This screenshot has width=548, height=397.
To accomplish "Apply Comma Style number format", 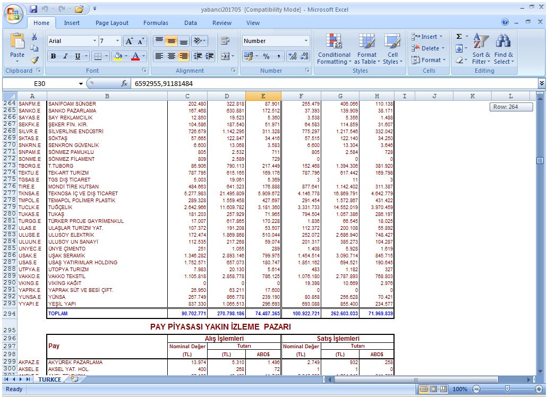I will [279, 56].
